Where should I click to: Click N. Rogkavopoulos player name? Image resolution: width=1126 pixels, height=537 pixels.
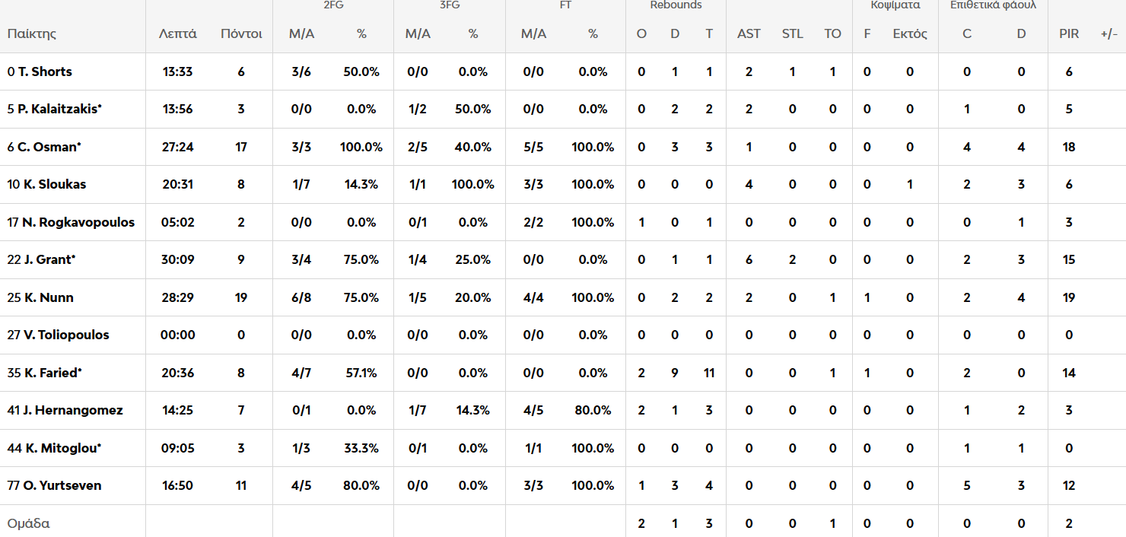(x=78, y=222)
